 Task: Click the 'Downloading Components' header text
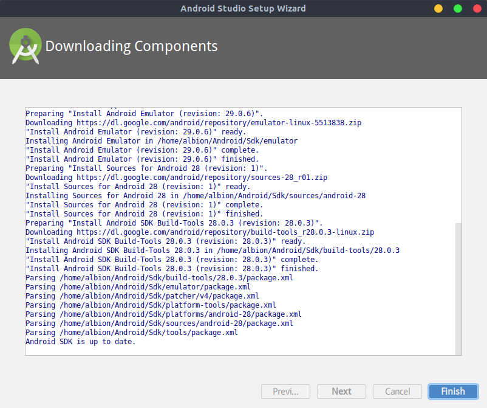(x=132, y=46)
